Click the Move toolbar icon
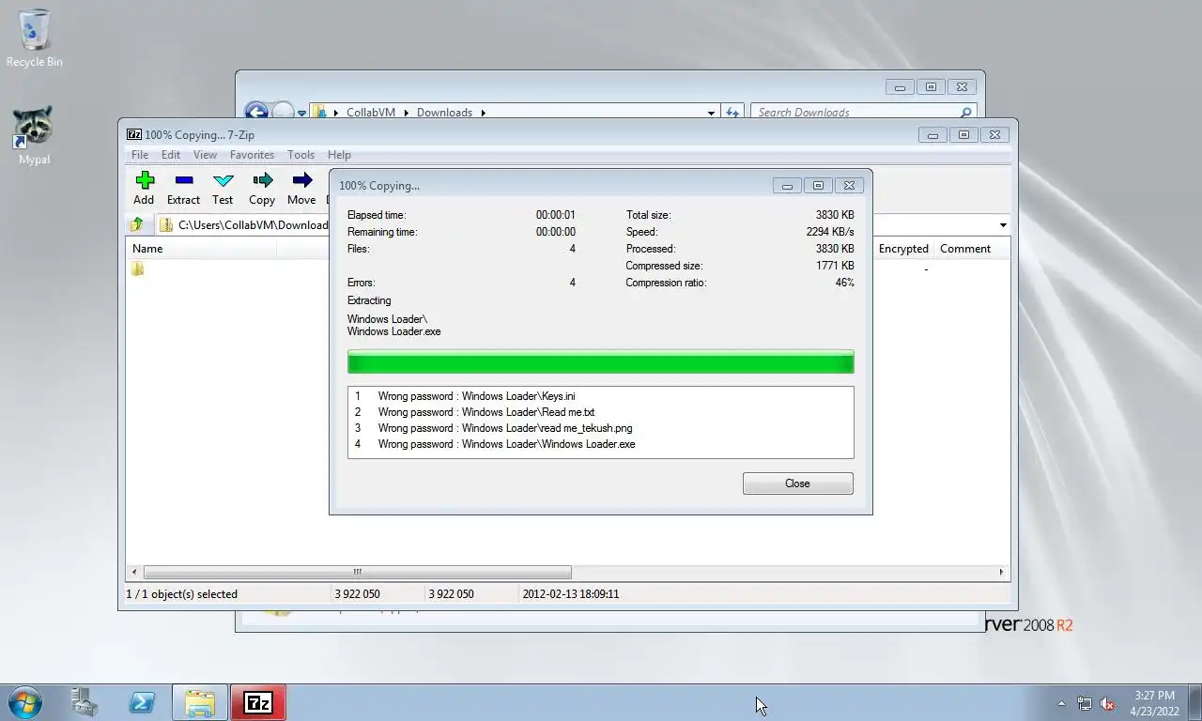 click(x=301, y=188)
